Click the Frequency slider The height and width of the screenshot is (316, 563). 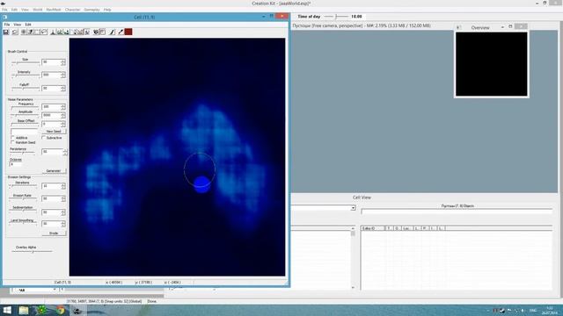tap(25, 107)
